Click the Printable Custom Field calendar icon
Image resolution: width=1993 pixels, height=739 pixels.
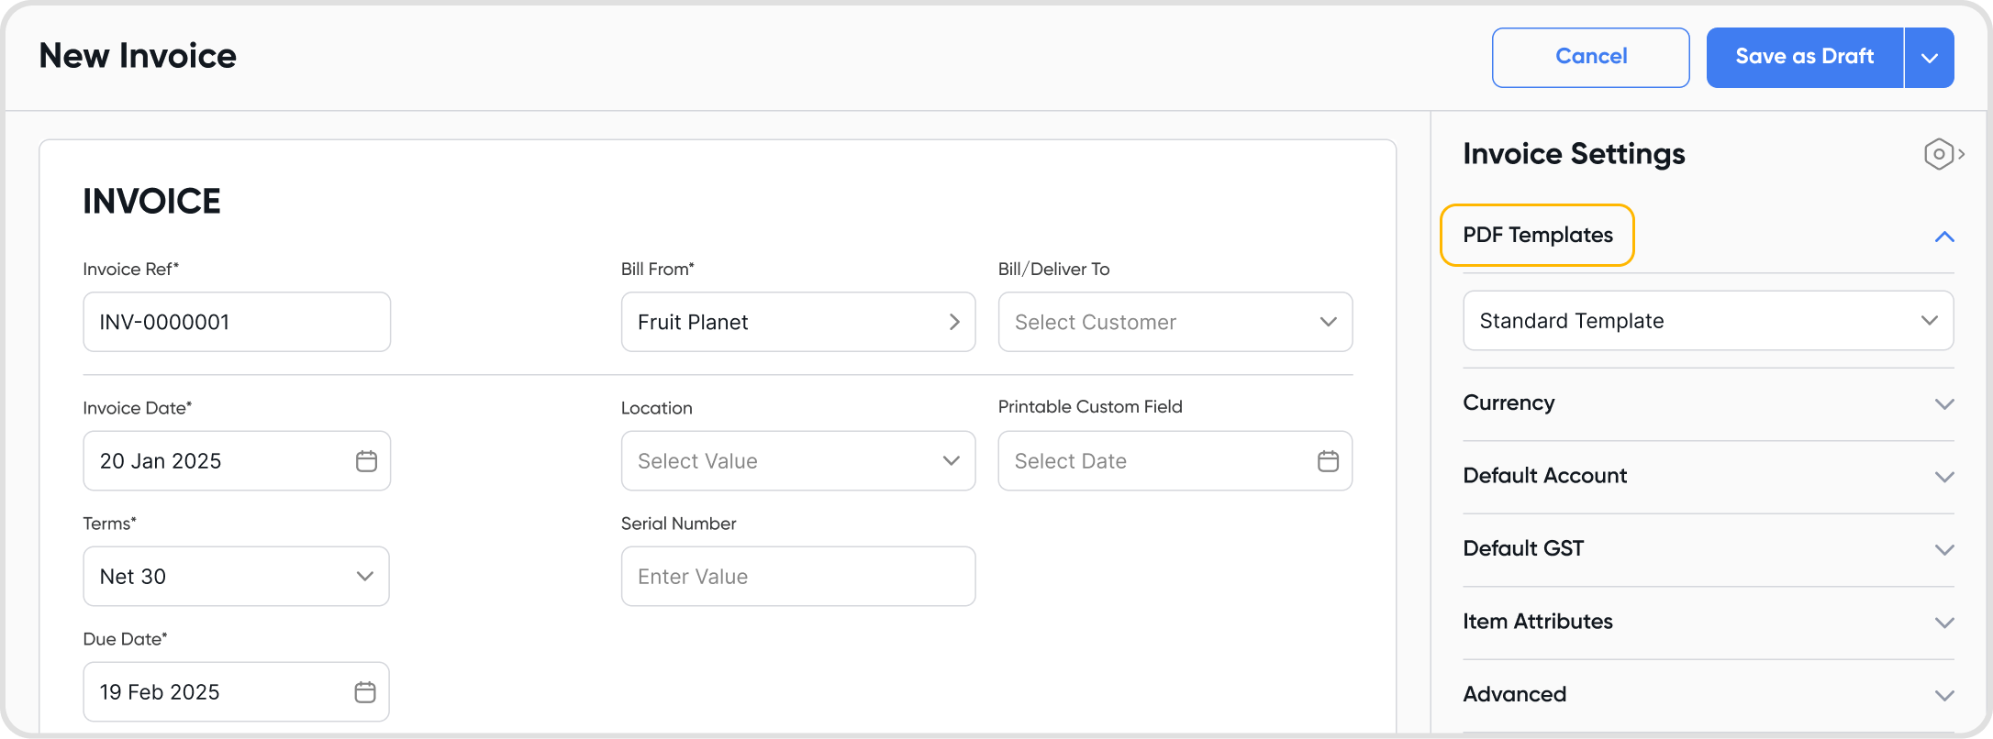pos(1328,461)
